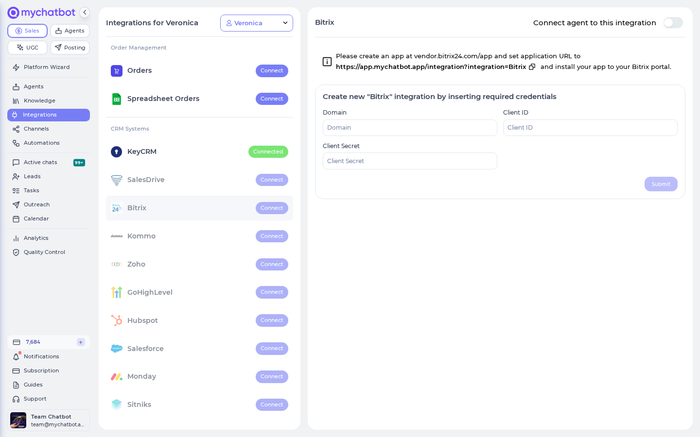Switch to the Agents tab at top
This screenshot has width=700, height=437.
coord(70,31)
